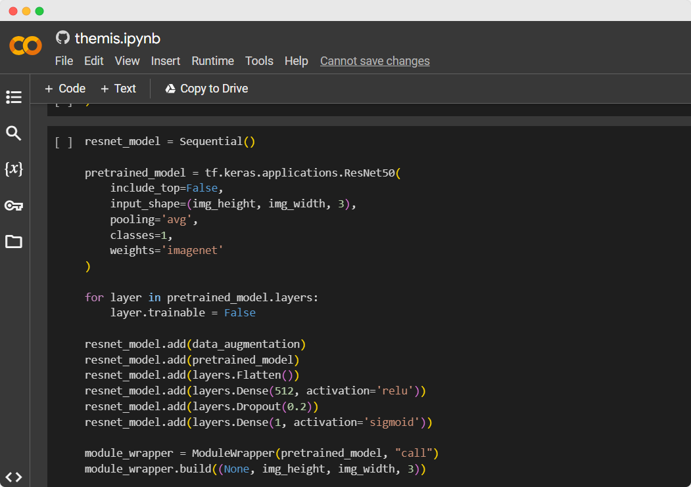
Task: Click the Cannot save changes link
Action: [x=375, y=61]
